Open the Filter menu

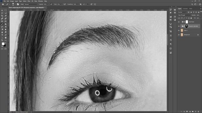29,1
